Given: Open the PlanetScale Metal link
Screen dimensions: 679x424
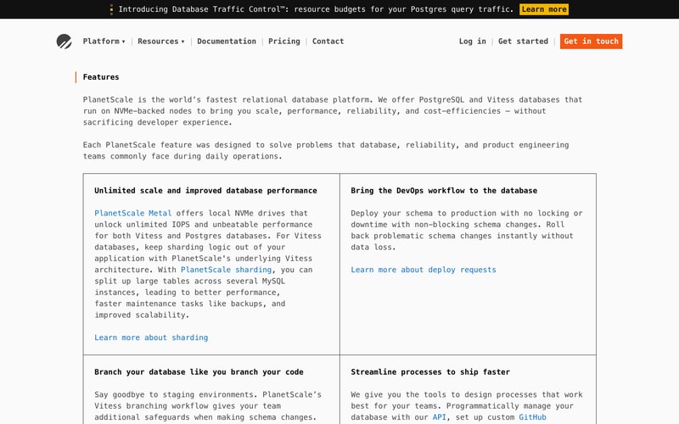Looking at the screenshot, I should [133, 213].
